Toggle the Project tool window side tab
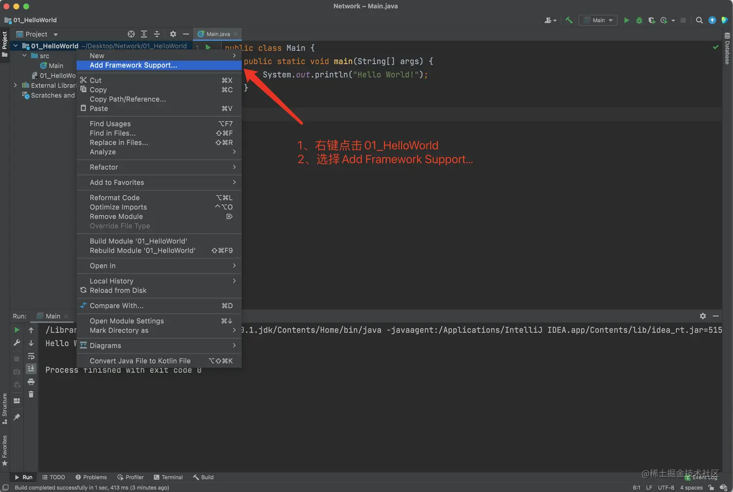 point(5,44)
